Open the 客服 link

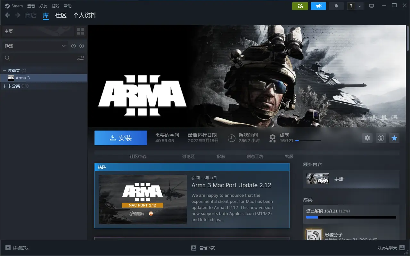click(x=289, y=156)
